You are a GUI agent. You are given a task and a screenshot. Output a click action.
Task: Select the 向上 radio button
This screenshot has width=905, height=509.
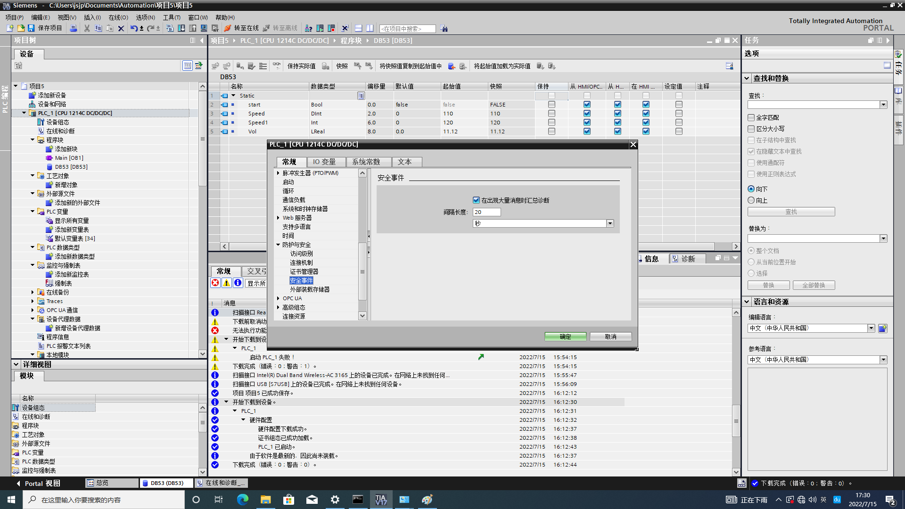click(751, 200)
